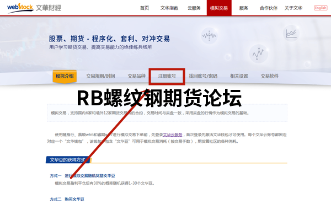This screenshot has width=331, height=204.
Task: Open 关于文华 menu item
Action: 293,8
